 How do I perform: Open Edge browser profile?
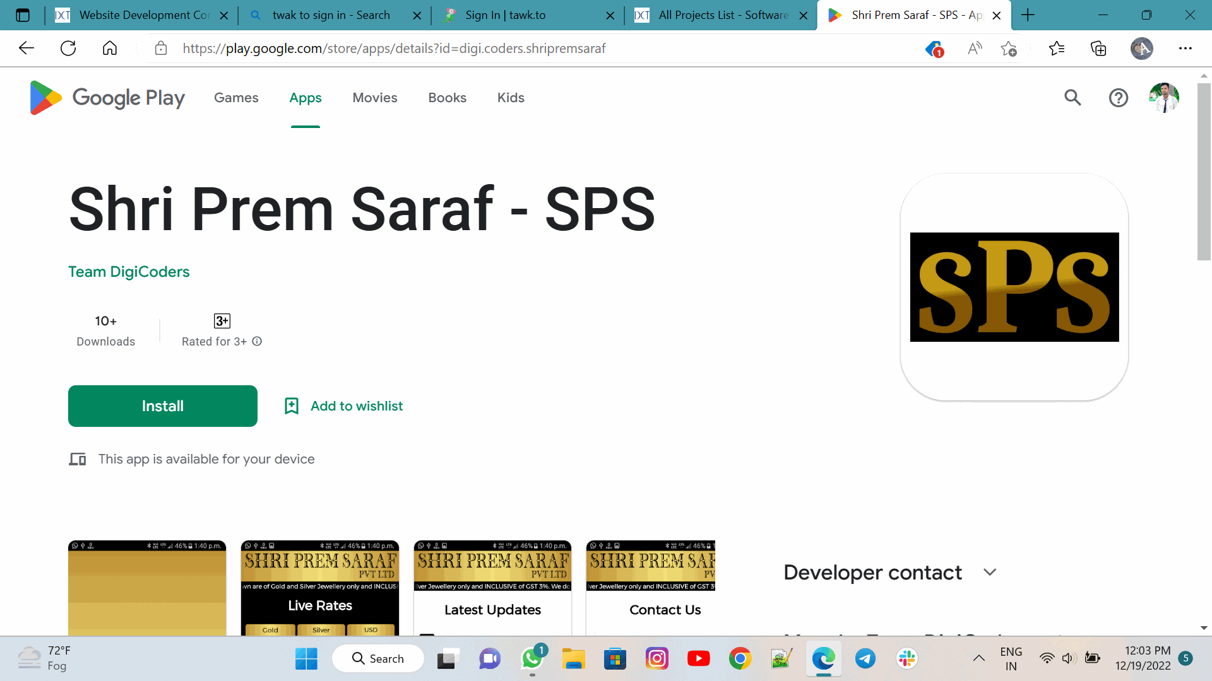click(1141, 49)
